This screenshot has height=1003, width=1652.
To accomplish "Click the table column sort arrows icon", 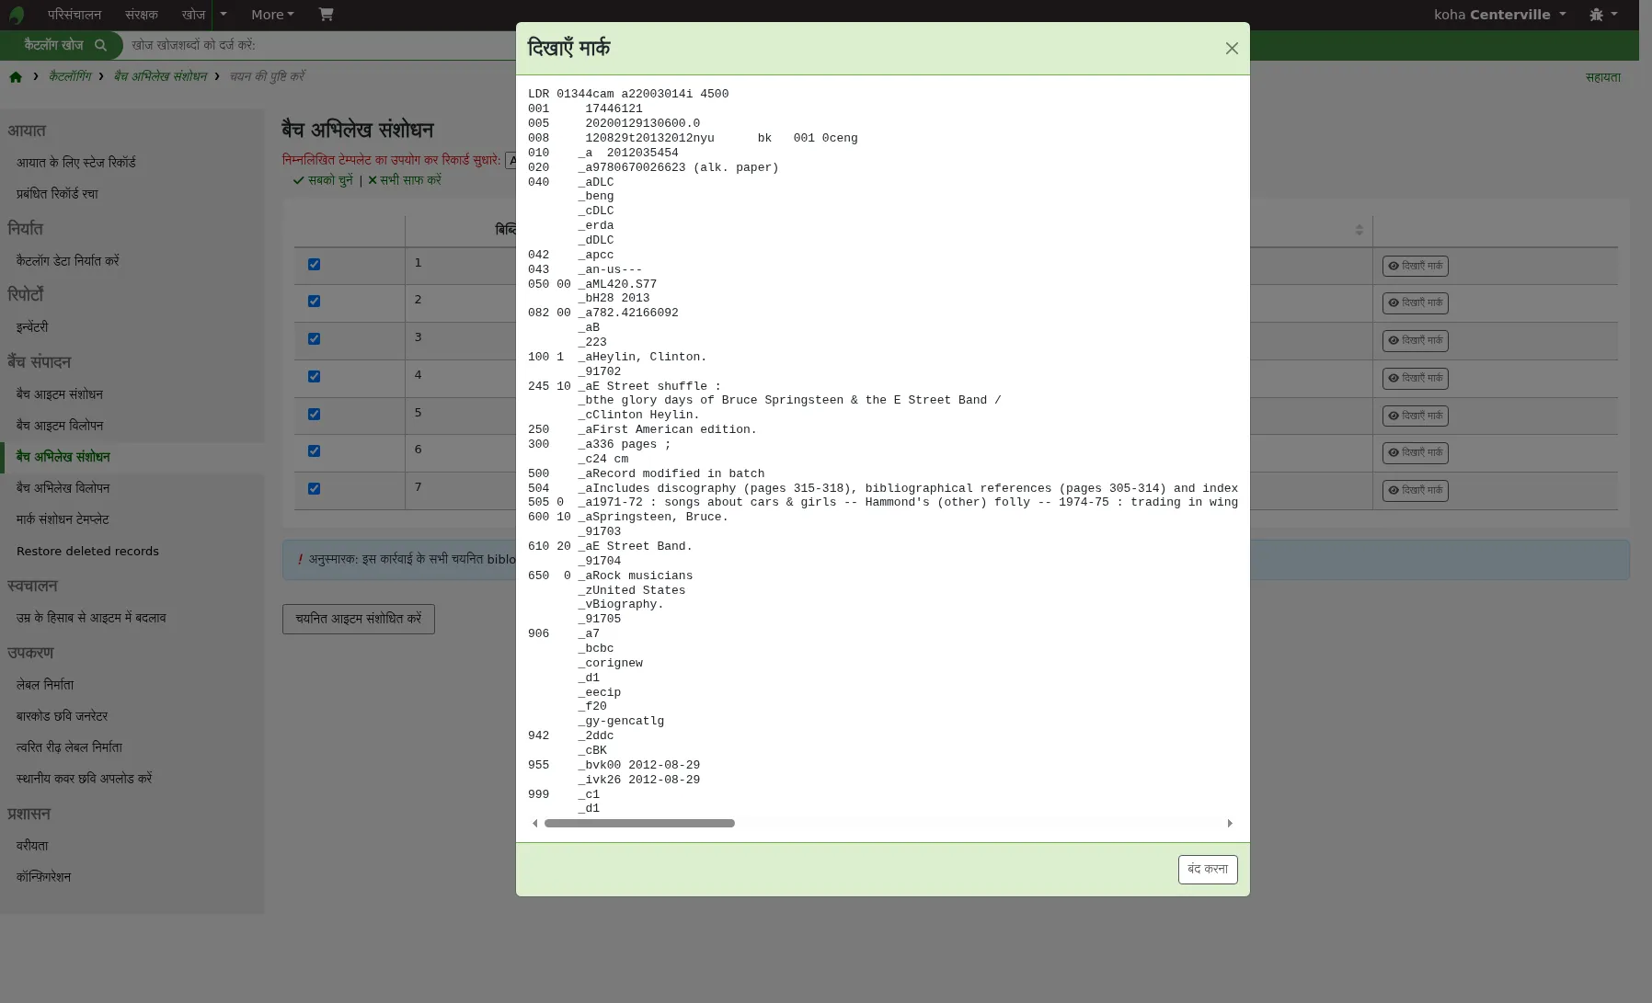I will (x=1359, y=230).
